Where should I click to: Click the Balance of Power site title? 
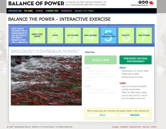coord(36,4)
